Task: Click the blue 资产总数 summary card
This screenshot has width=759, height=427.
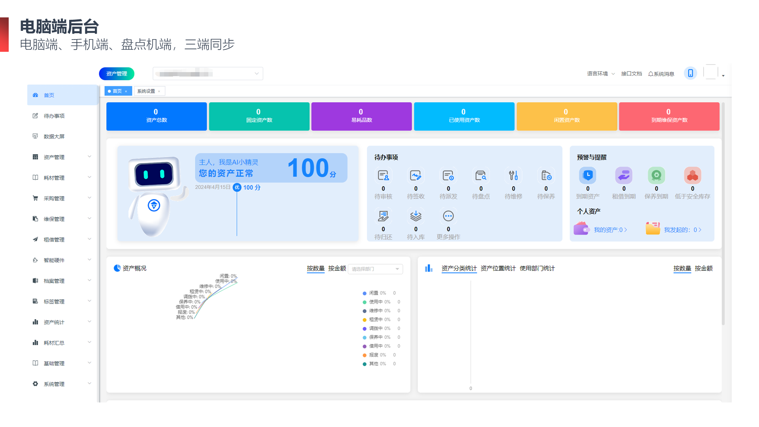Action: pyautogui.click(x=156, y=116)
